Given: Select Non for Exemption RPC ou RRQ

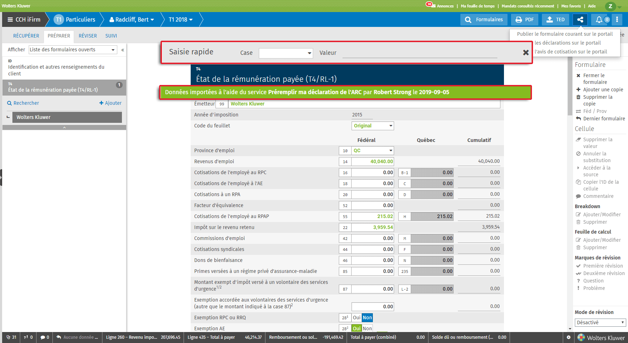Looking at the screenshot, I should tap(367, 318).
